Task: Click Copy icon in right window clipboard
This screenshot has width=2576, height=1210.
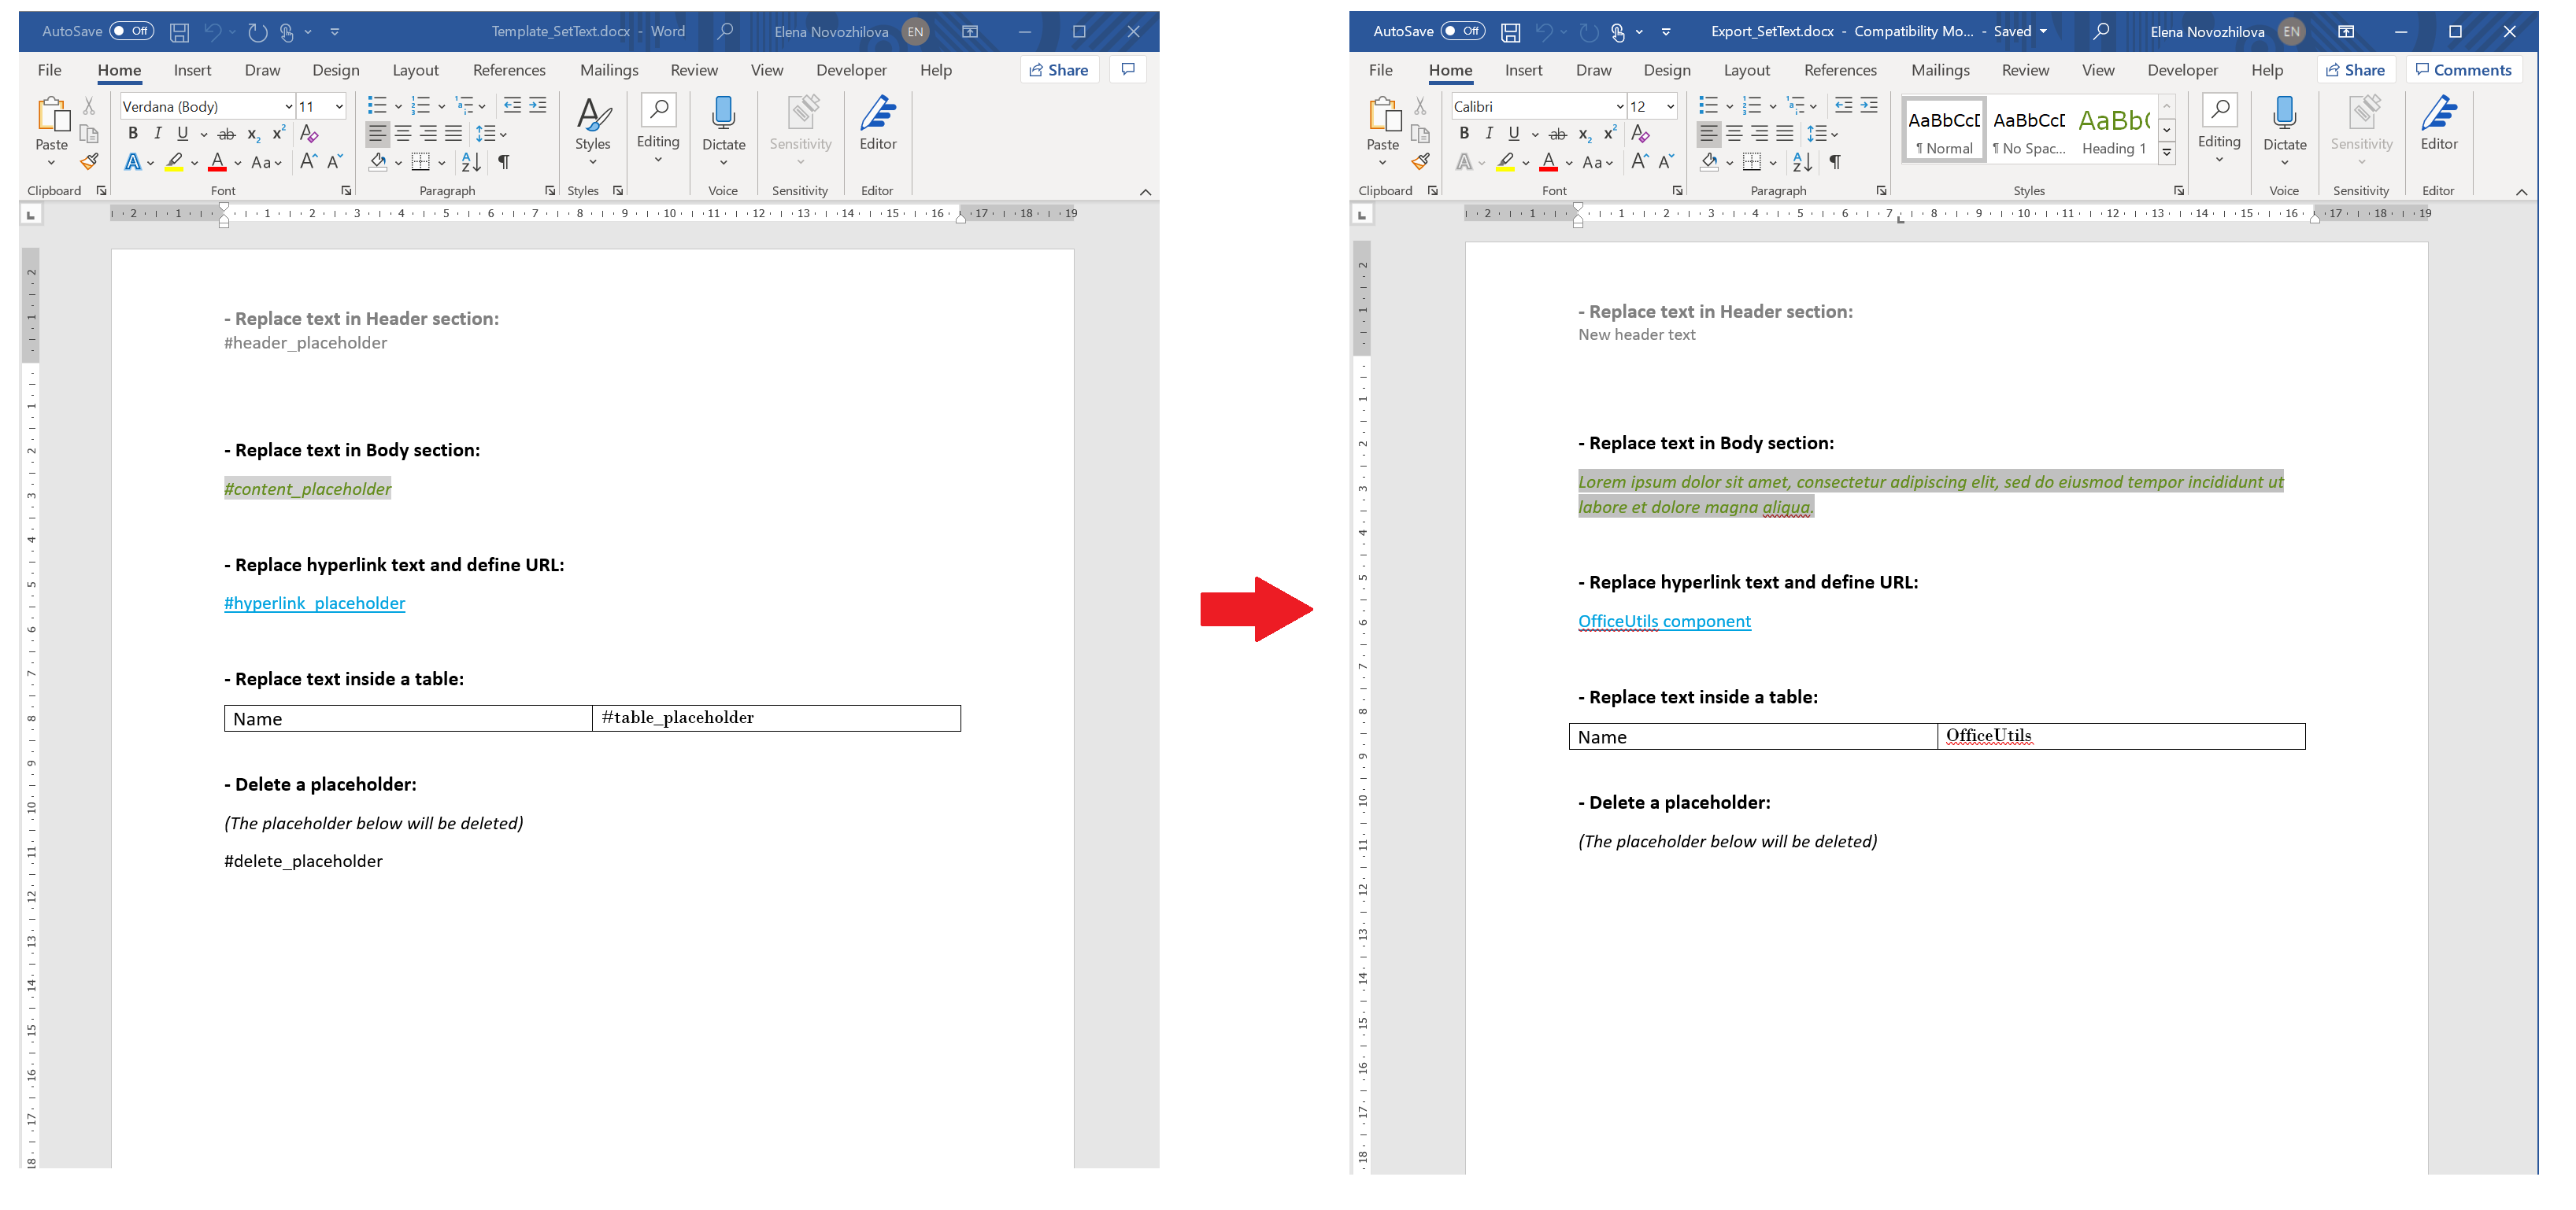Action: point(1420,134)
